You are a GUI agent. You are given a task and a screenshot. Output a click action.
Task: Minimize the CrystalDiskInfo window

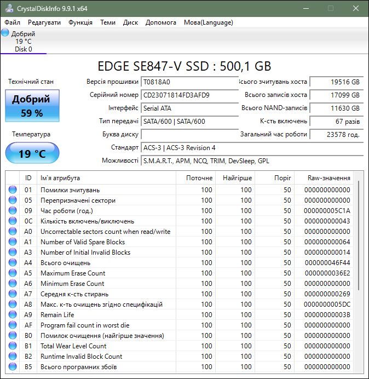(x=306, y=8)
